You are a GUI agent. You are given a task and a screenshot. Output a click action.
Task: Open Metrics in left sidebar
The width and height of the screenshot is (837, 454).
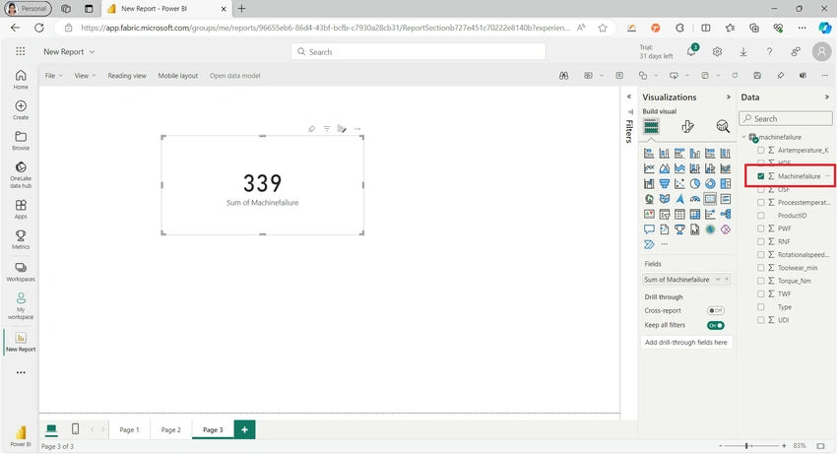21,239
